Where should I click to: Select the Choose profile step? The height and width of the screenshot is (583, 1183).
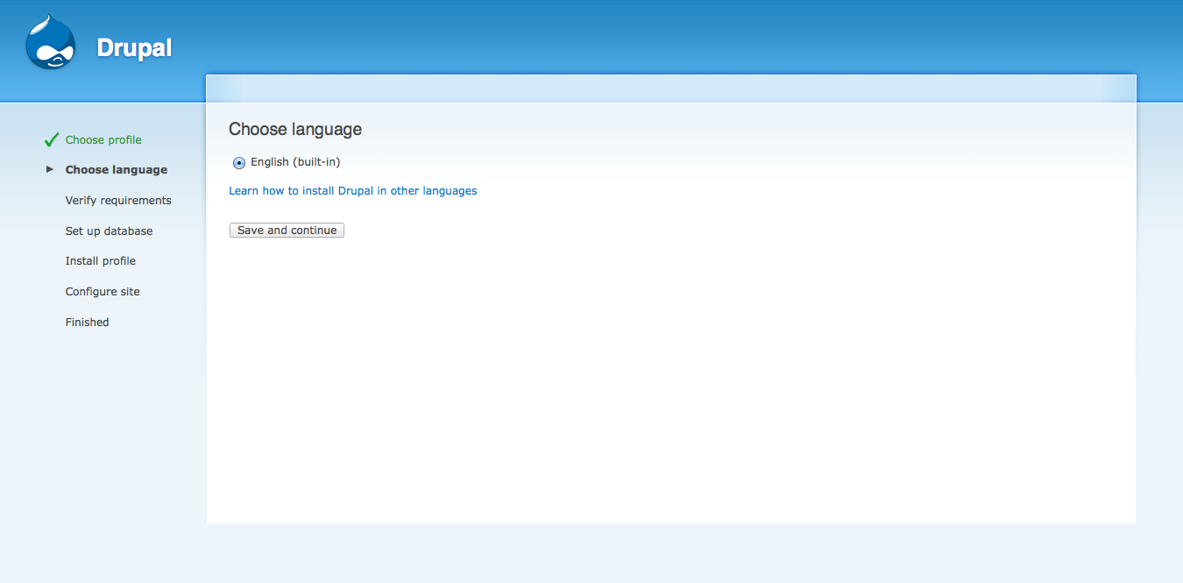(103, 139)
